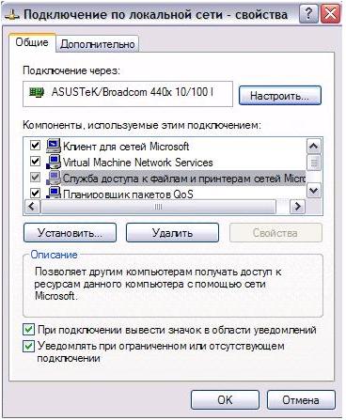Click the network connection icon in title bar
Screen dimensions: 346x420
pyautogui.click(x=12, y=15)
